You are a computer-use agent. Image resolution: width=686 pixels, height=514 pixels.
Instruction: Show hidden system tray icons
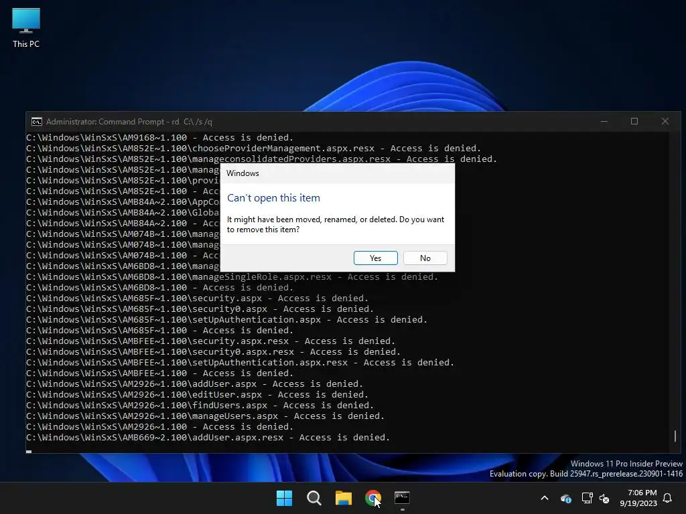click(x=545, y=498)
